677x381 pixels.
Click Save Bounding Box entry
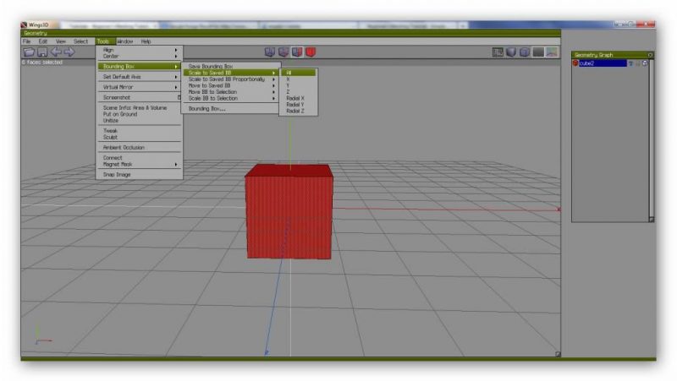211,66
